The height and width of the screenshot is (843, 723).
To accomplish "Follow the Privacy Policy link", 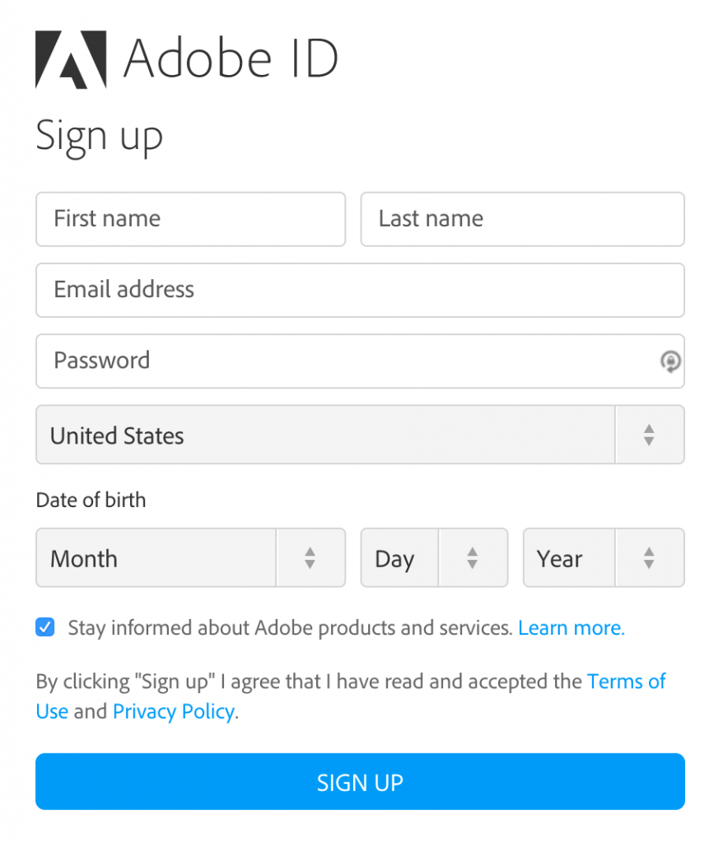I will point(173,711).
